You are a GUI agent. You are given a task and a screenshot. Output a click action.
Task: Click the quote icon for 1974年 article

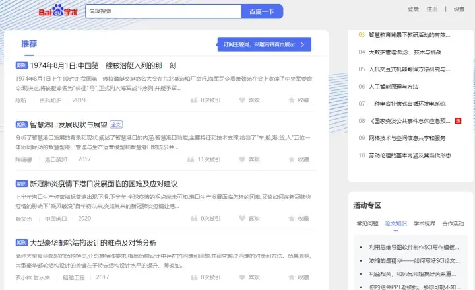pos(193,100)
